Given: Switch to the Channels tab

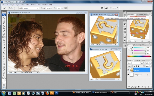Looking at the screenshot, I should click(x=137, y=60).
